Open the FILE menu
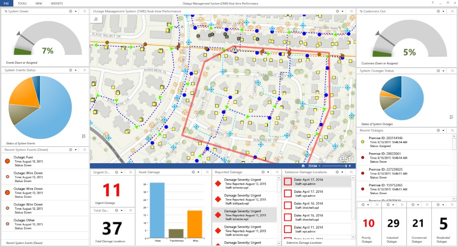This screenshot has height=247, width=458. (x=6, y=3)
